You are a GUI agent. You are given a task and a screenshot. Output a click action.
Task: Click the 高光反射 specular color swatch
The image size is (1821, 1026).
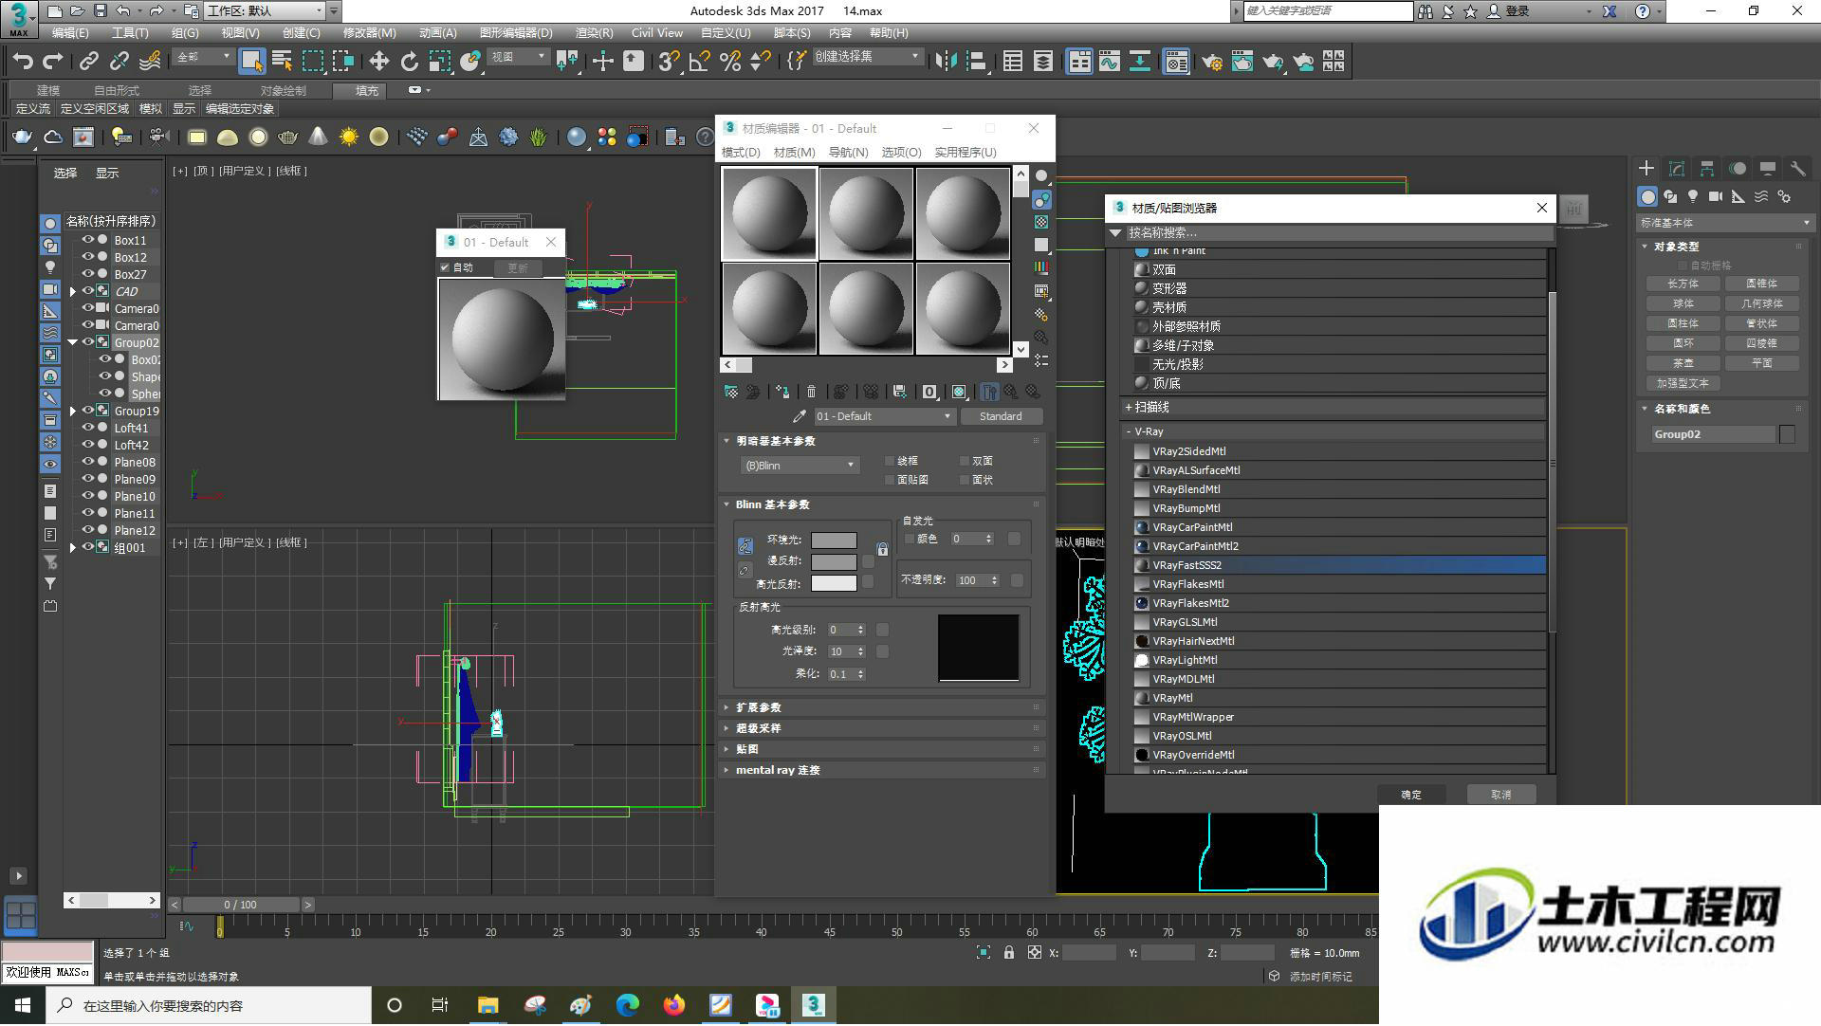pyautogui.click(x=834, y=583)
